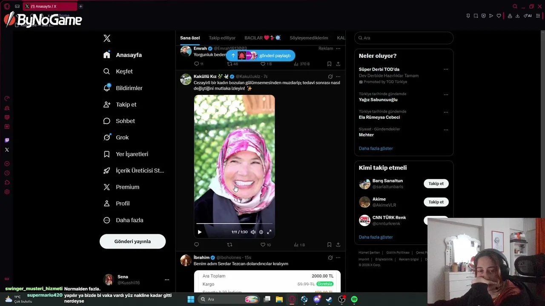Play the Kaküllü Kız video
545x306 pixels.
199,232
